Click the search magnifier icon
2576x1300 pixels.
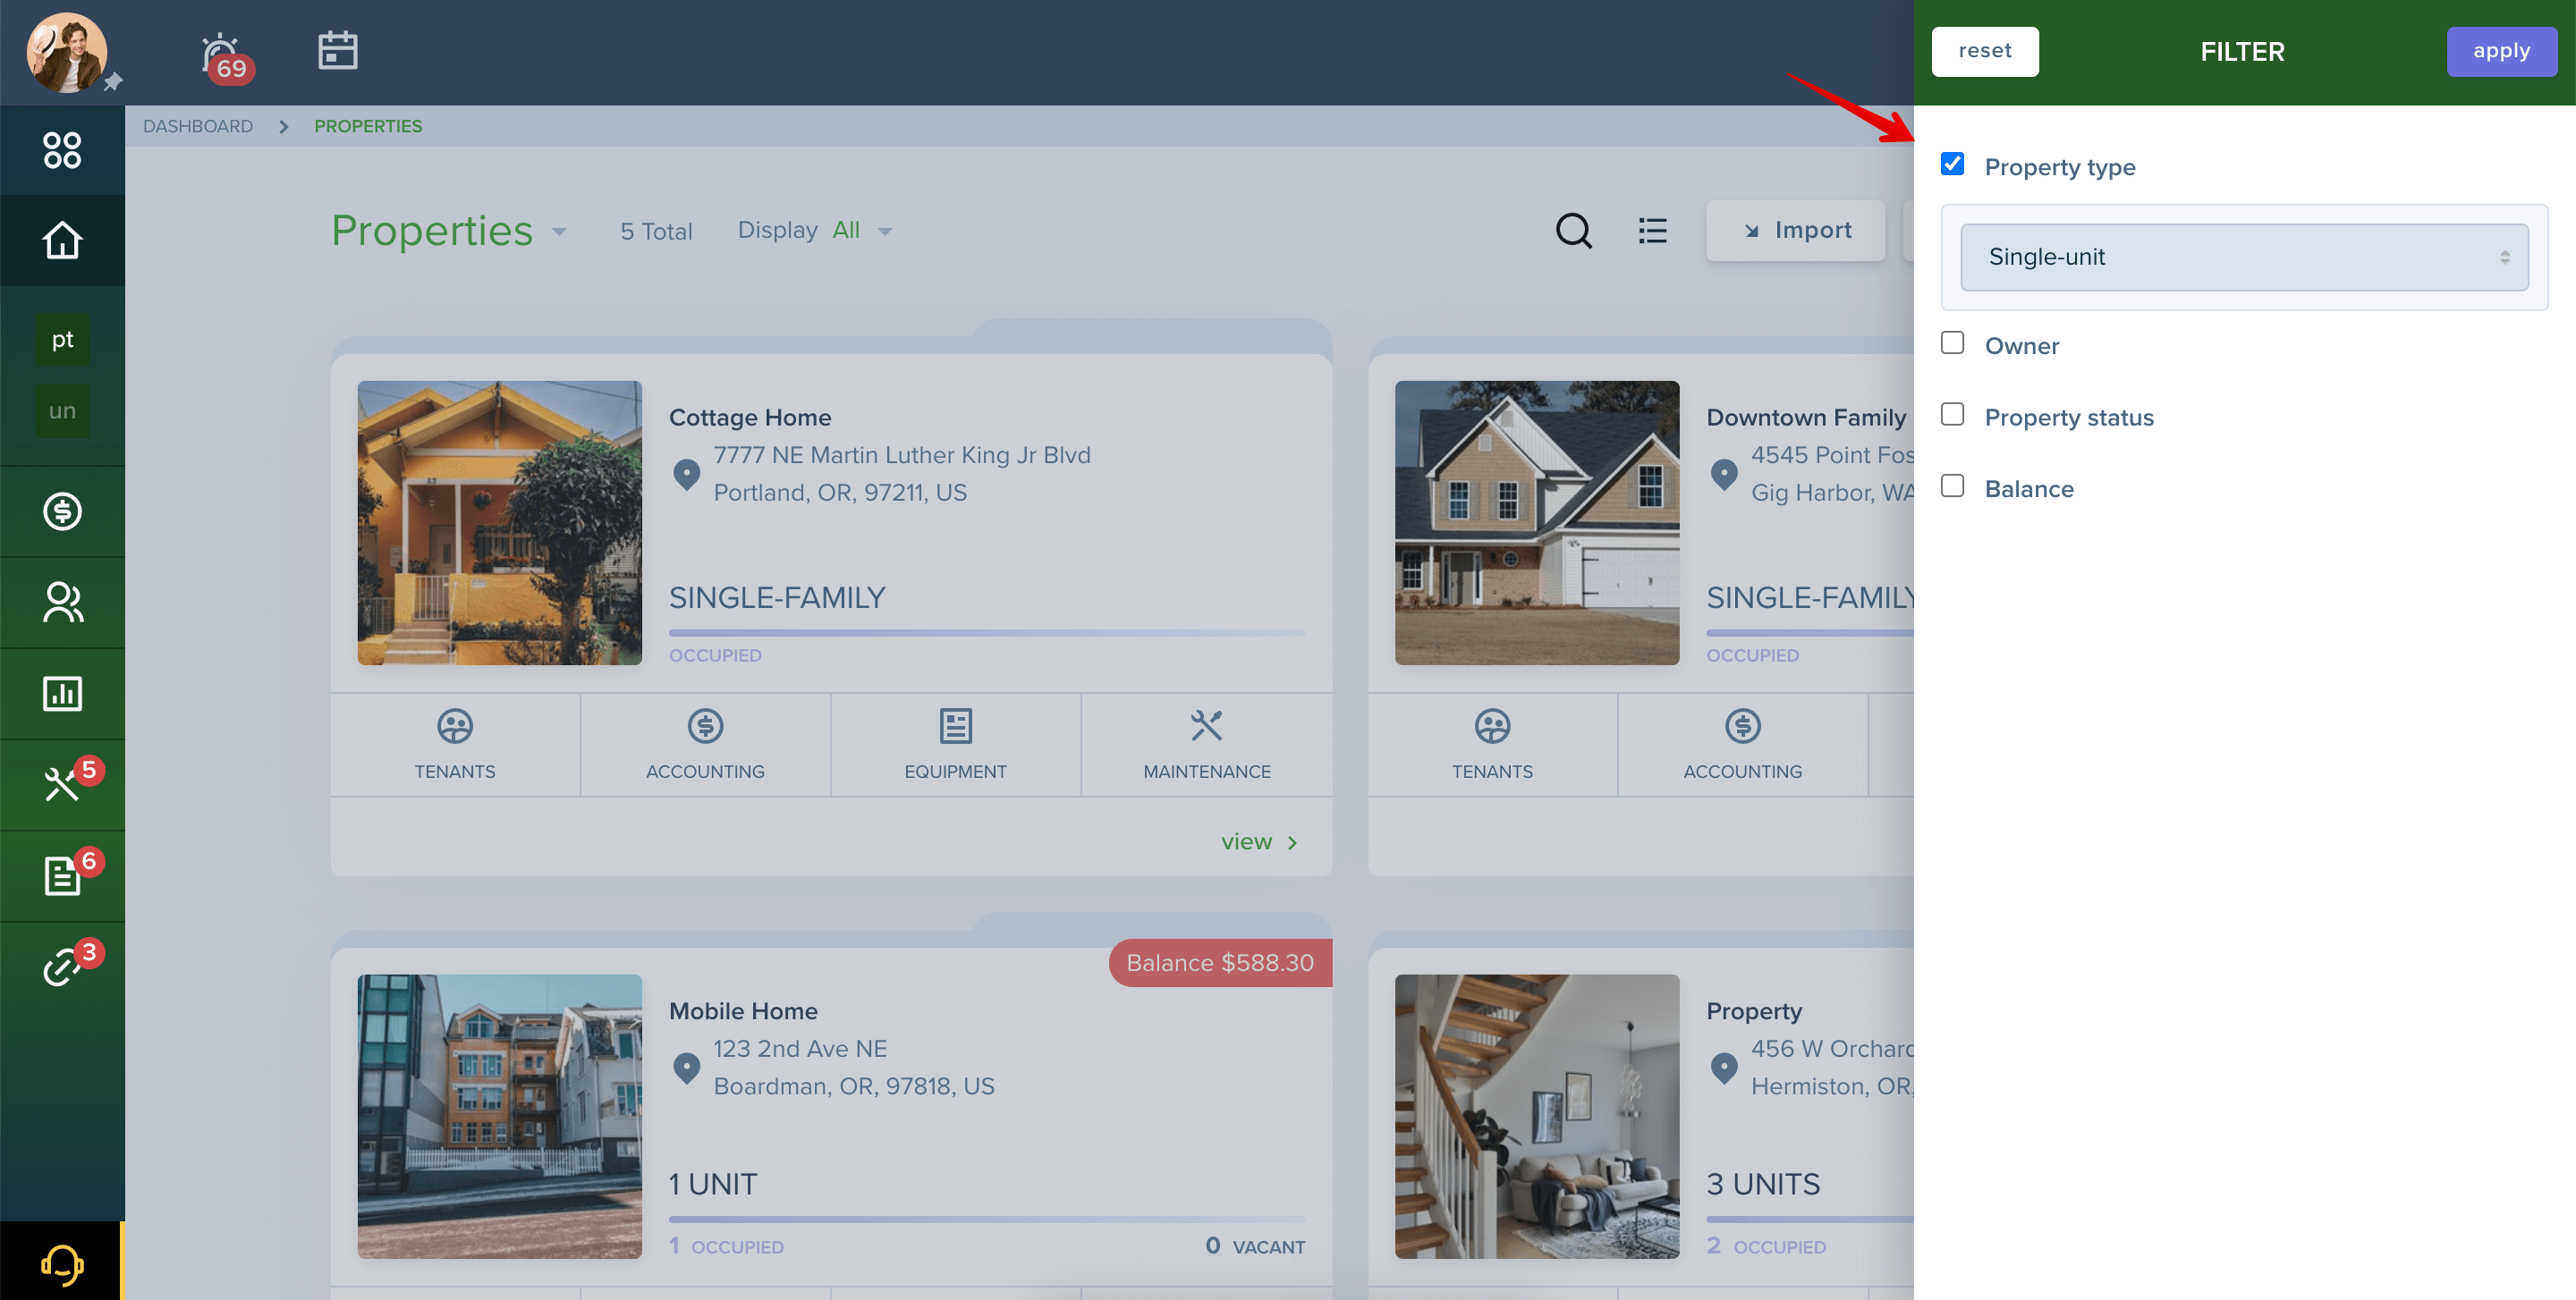1573,231
